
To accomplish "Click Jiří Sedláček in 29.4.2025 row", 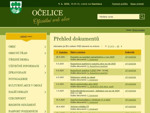I will pyautogui.click(x=130, y=100).
